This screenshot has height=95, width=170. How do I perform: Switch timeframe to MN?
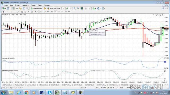pyautogui.click(x=69, y=12)
